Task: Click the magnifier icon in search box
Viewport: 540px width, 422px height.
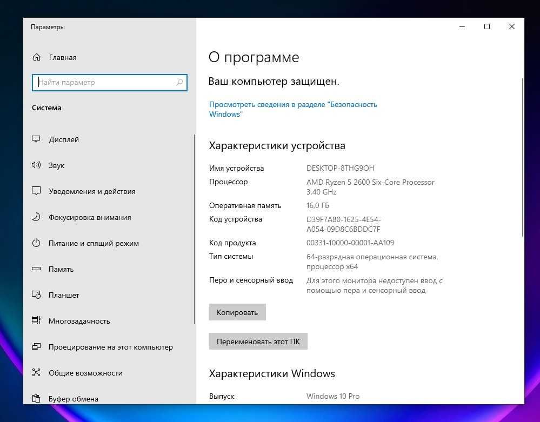Action: tap(179, 82)
